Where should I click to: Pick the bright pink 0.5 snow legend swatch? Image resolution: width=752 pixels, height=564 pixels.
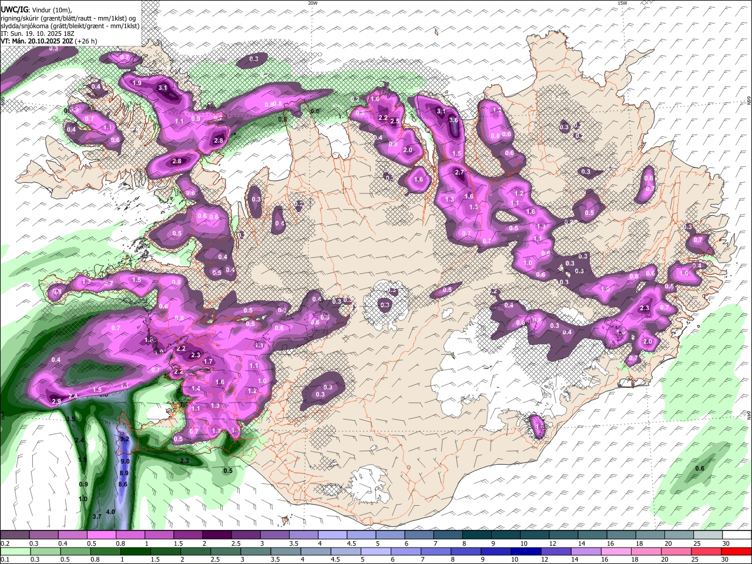(102, 535)
